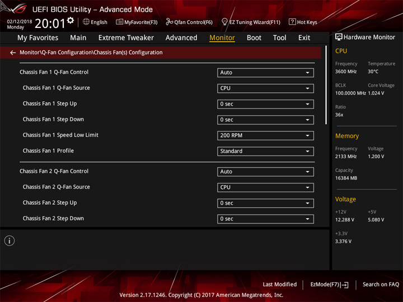Click Search on FAQ

[x=381, y=285]
